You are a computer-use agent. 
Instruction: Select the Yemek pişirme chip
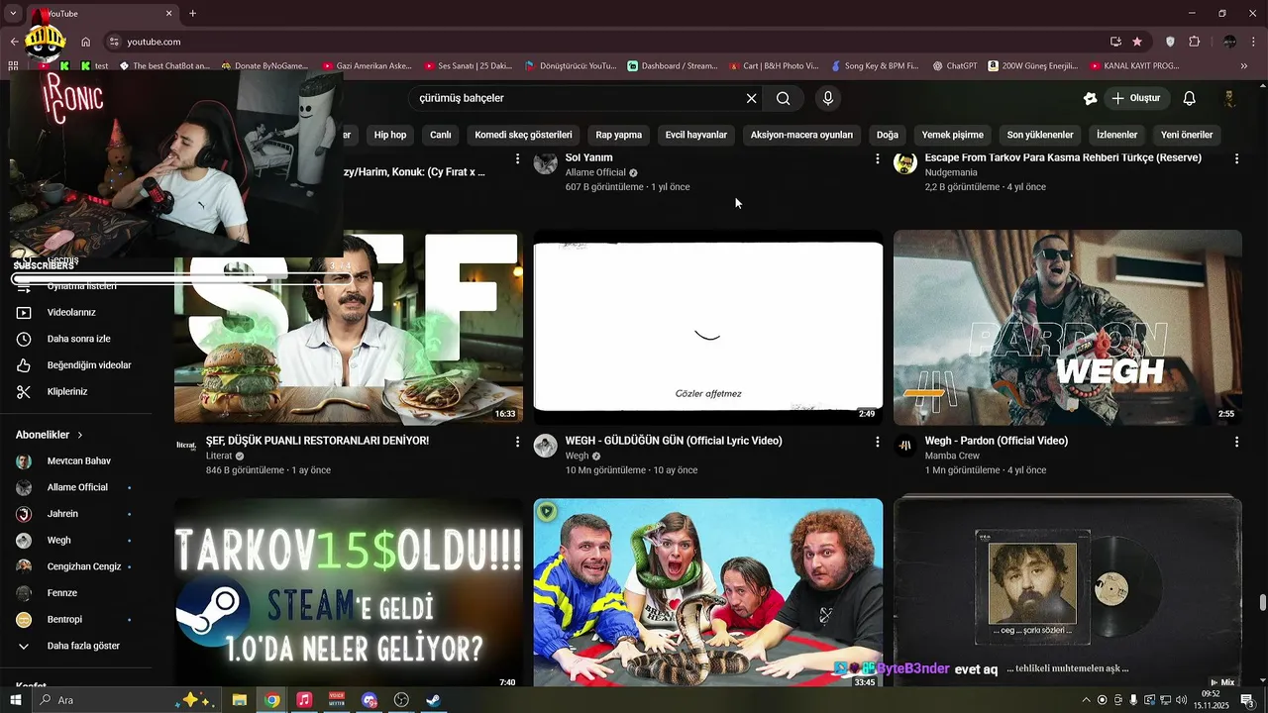click(953, 135)
